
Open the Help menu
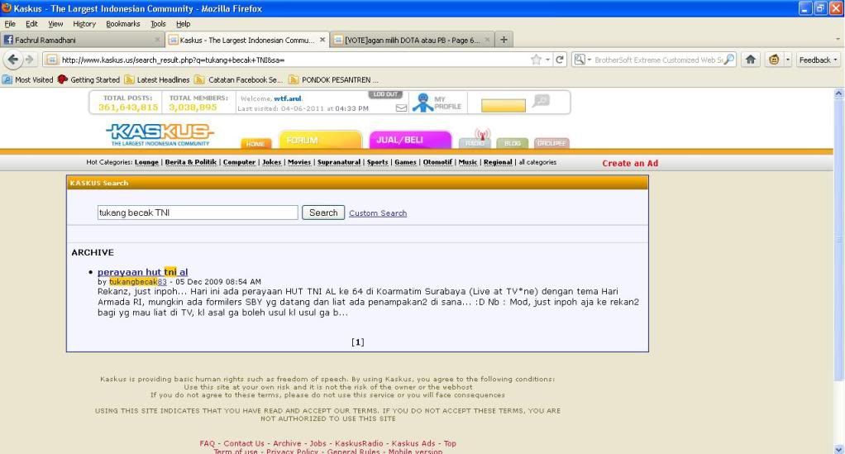click(x=184, y=24)
